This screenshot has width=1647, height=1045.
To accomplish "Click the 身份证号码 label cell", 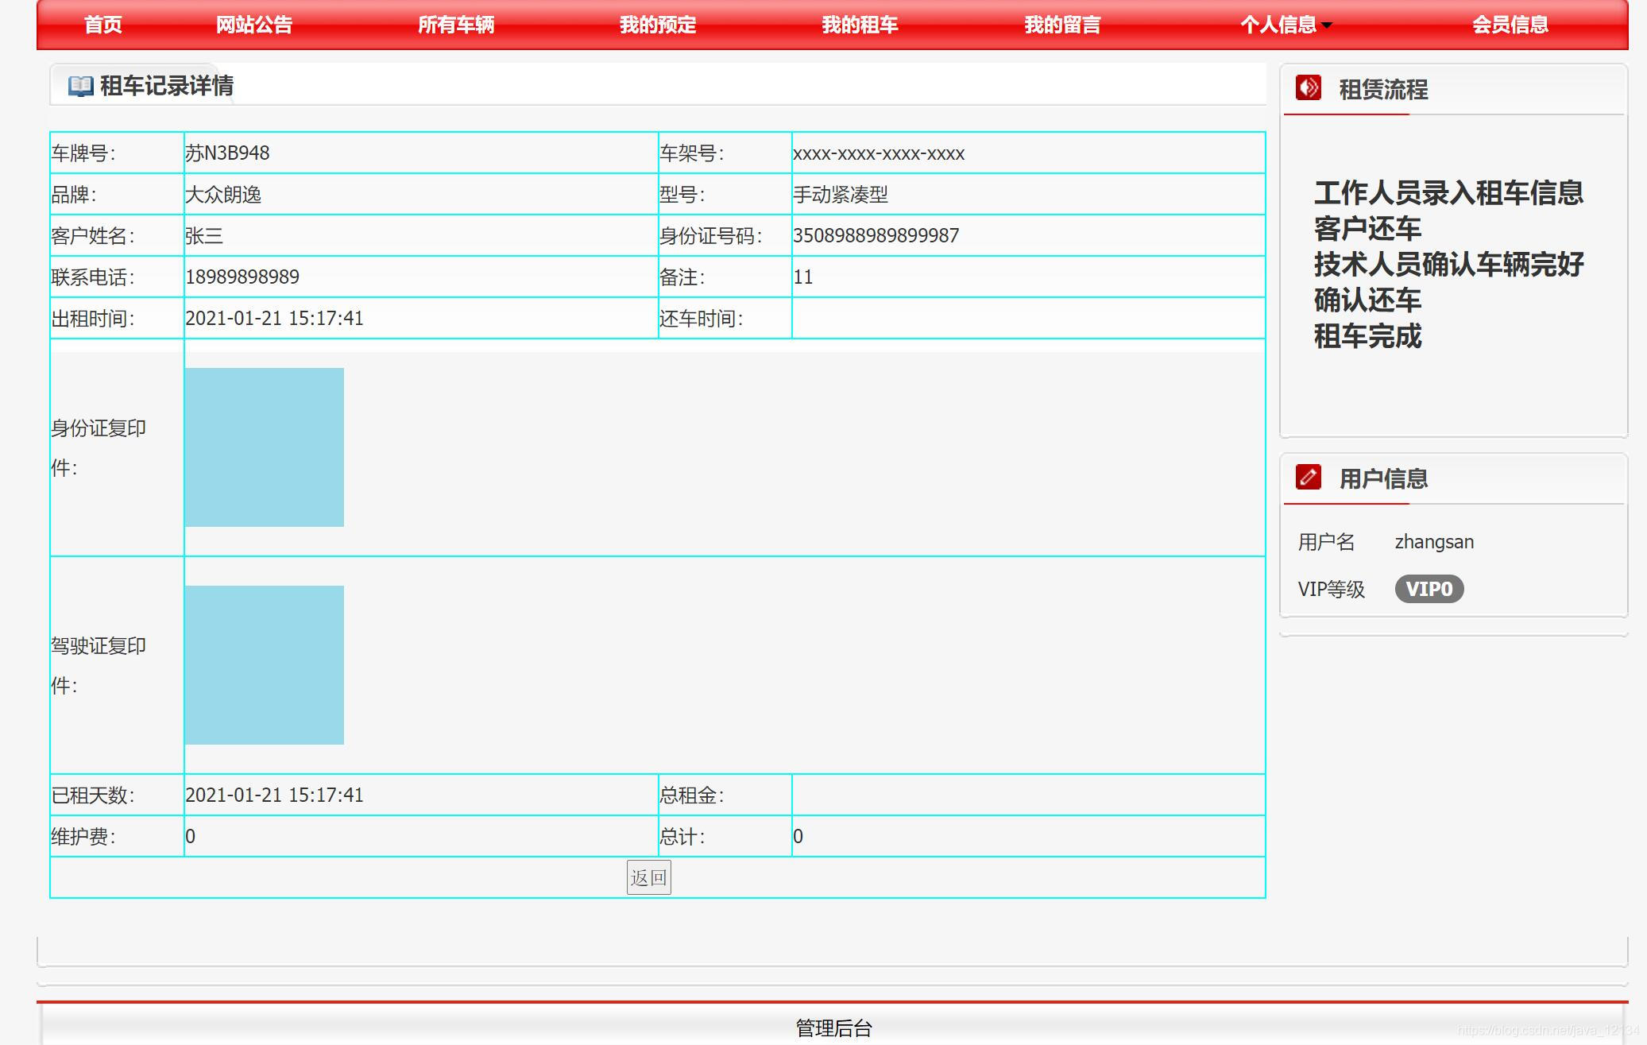I will [x=725, y=235].
